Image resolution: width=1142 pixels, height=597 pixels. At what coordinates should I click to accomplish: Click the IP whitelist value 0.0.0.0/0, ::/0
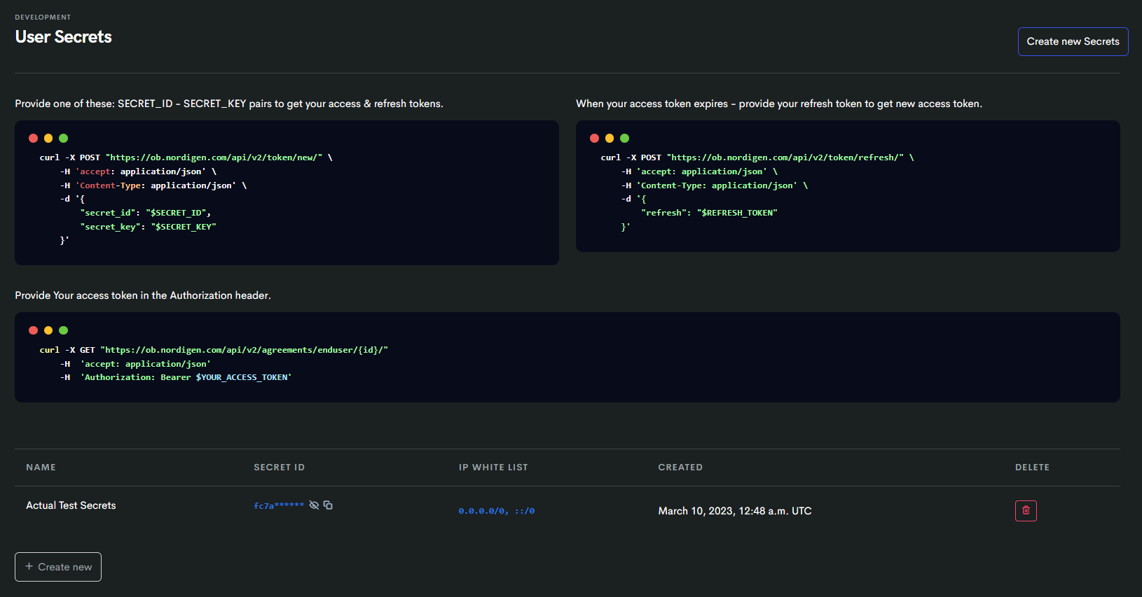coord(496,511)
